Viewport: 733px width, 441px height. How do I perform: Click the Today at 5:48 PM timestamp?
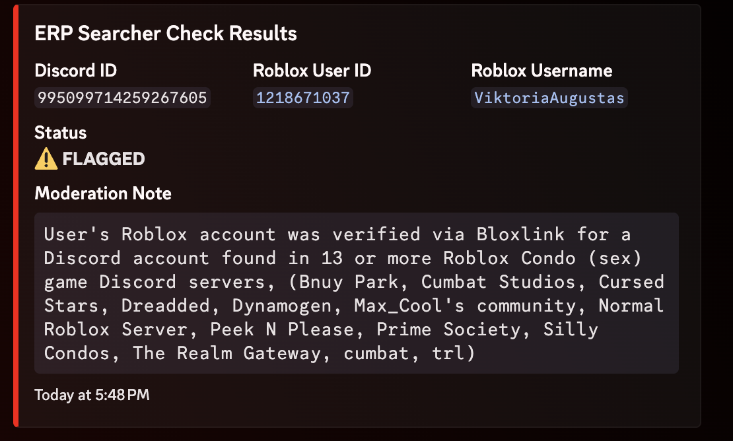[92, 395]
